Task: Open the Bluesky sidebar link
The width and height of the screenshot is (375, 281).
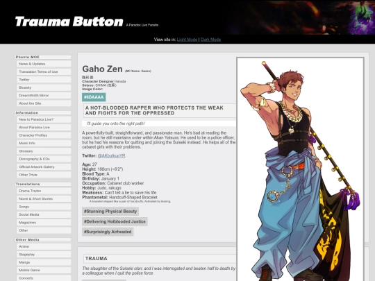Action: (x=44, y=87)
